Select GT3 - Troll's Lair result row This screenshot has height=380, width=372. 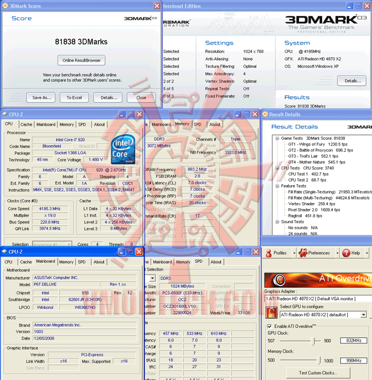313,156
